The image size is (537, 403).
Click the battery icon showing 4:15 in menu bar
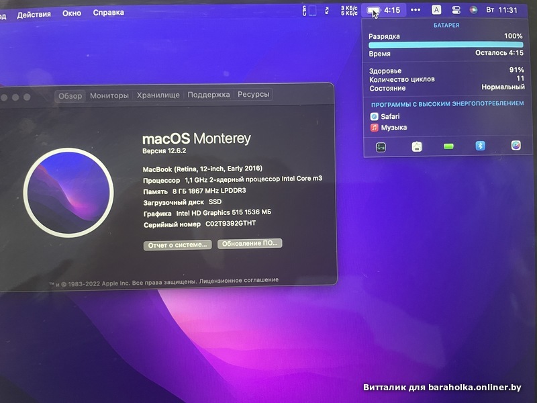[x=383, y=10]
